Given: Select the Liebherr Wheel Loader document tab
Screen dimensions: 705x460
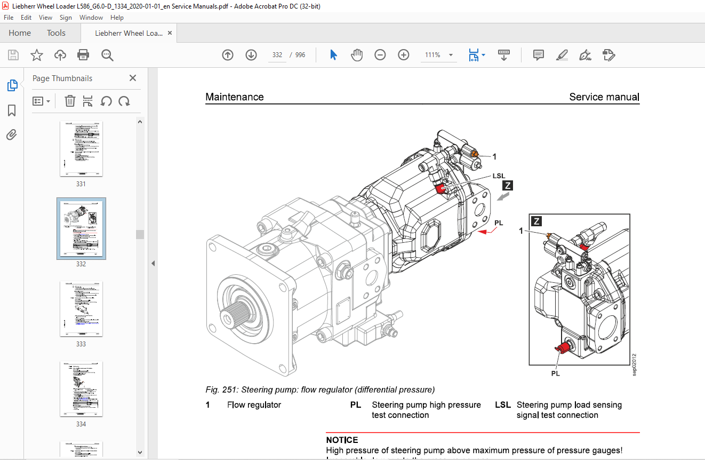Looking at the screenshot, I should click(129, 33).
